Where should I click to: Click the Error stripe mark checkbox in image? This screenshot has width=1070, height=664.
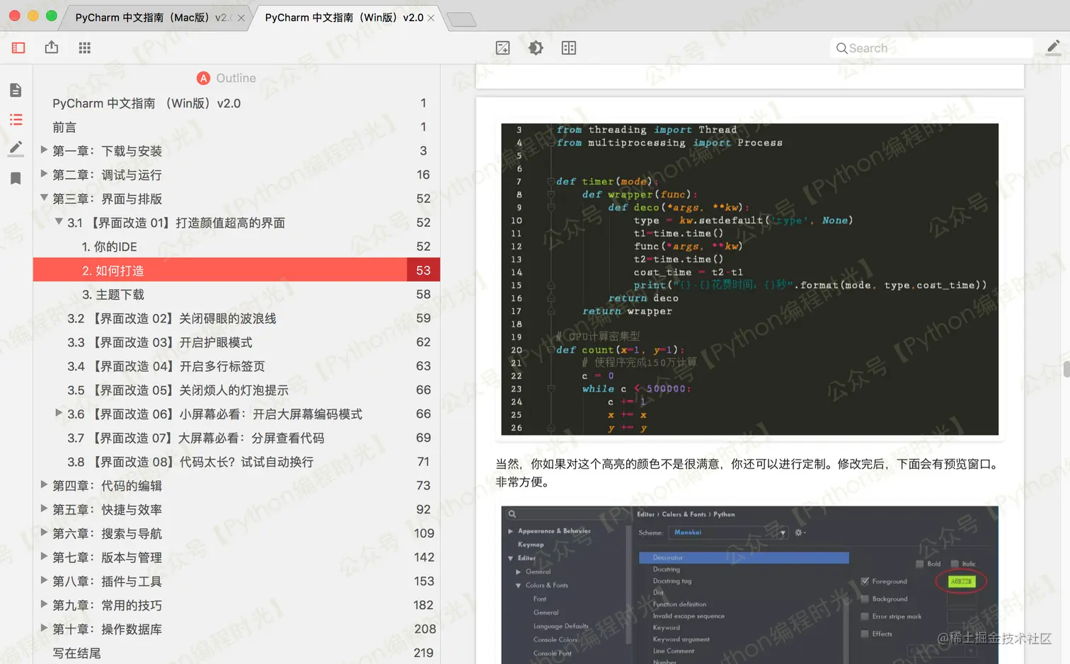(x=865, y=617)
